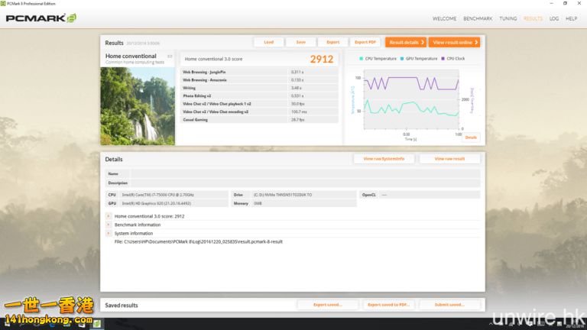Click Export saved to PDF

tap(388, 305)
